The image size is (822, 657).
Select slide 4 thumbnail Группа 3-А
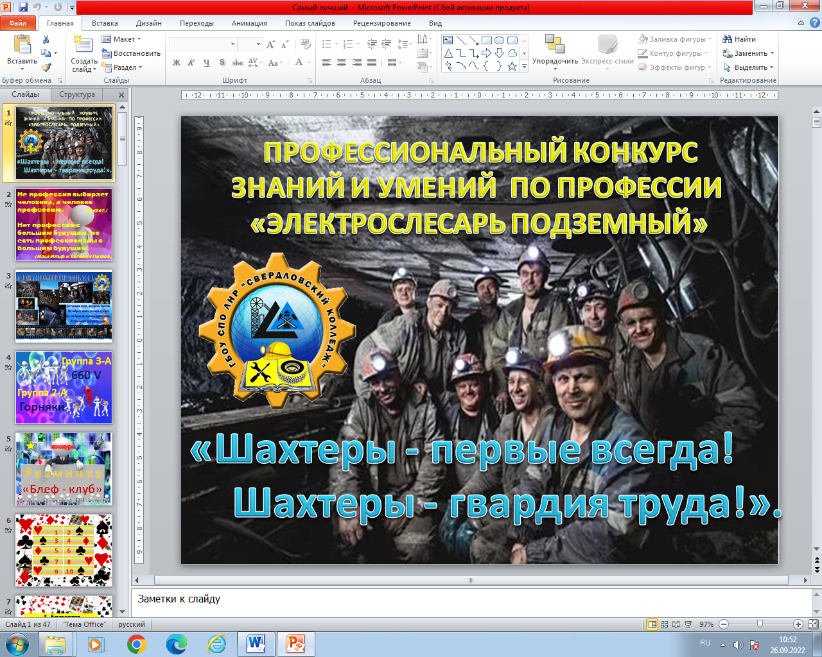click(x=64, y=388)
